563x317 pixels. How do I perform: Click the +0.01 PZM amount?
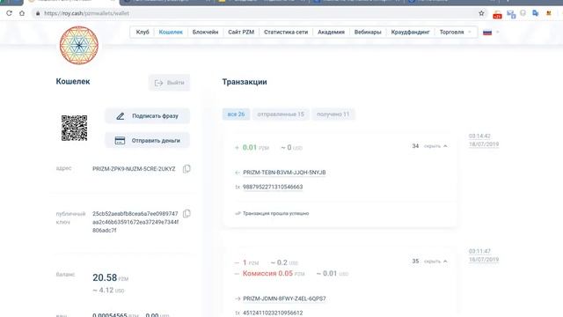tap(252, 147)
